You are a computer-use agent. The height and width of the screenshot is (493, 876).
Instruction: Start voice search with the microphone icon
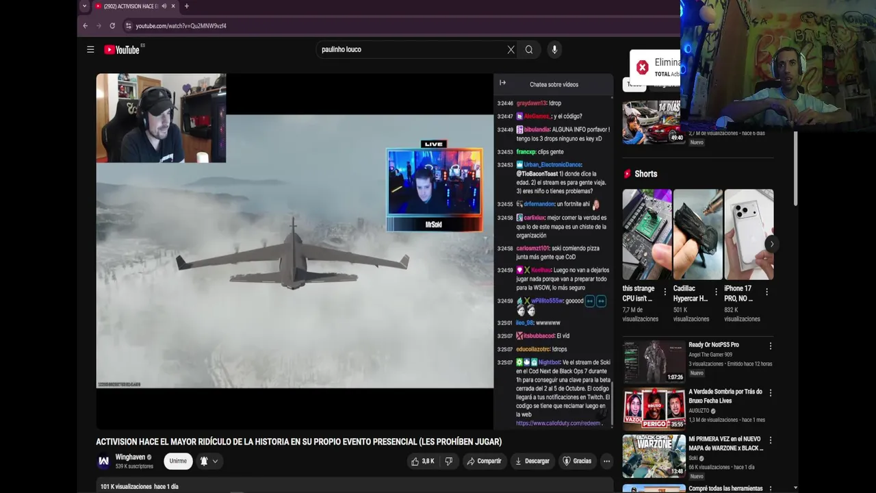tap(554, 49)
